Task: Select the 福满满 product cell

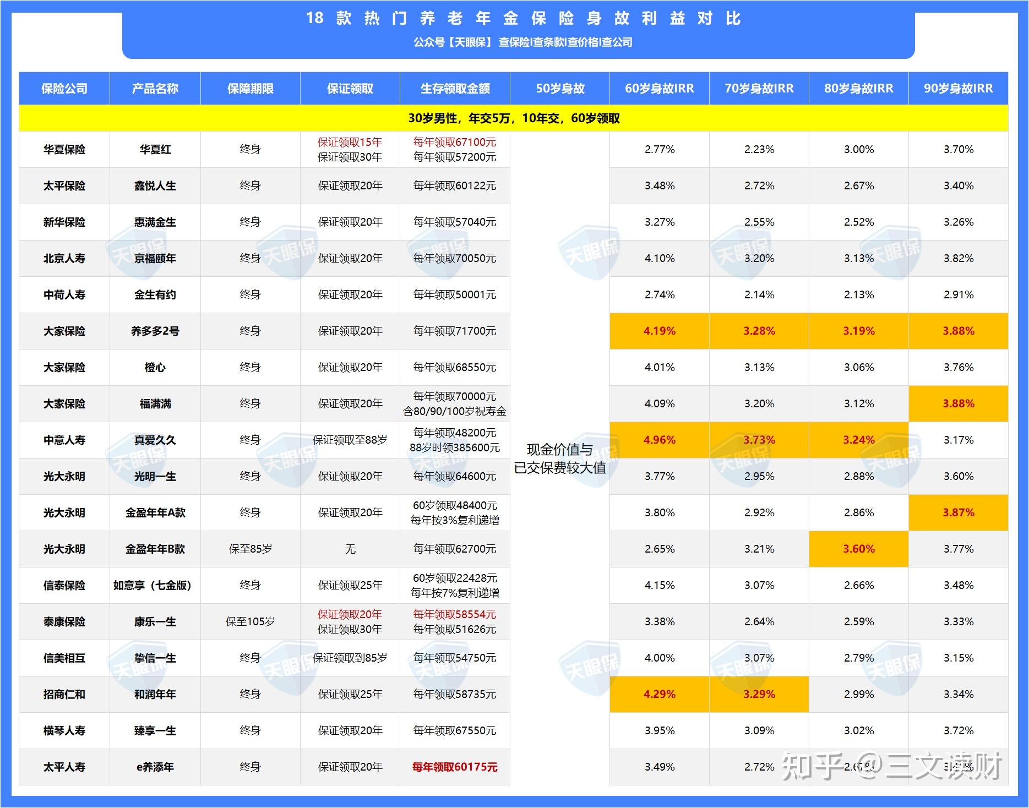Action: (x=155, y=404)
